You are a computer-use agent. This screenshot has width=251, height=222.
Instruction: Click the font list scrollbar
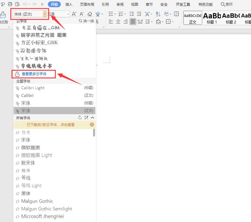(94, 132)
